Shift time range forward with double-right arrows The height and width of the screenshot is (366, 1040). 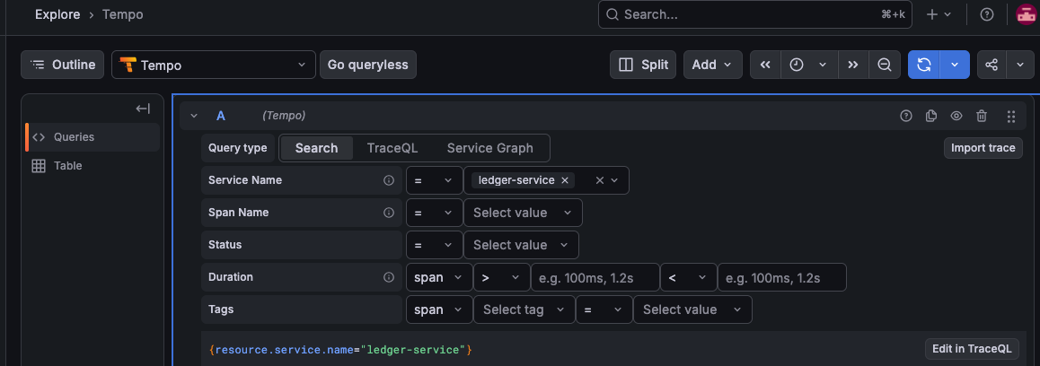click(x=853, y=65)
